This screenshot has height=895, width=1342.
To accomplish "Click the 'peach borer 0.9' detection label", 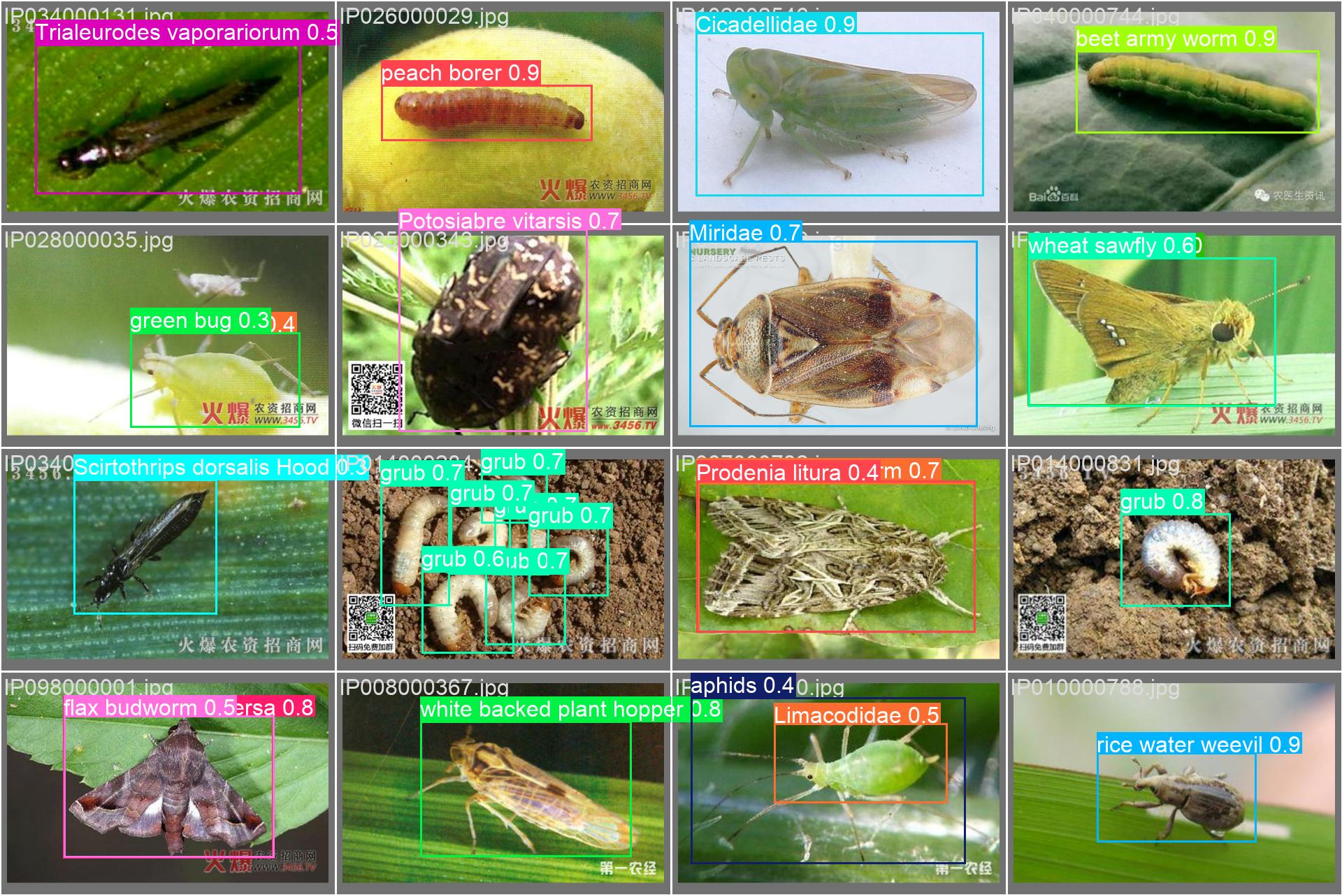I will pos(461,73).
